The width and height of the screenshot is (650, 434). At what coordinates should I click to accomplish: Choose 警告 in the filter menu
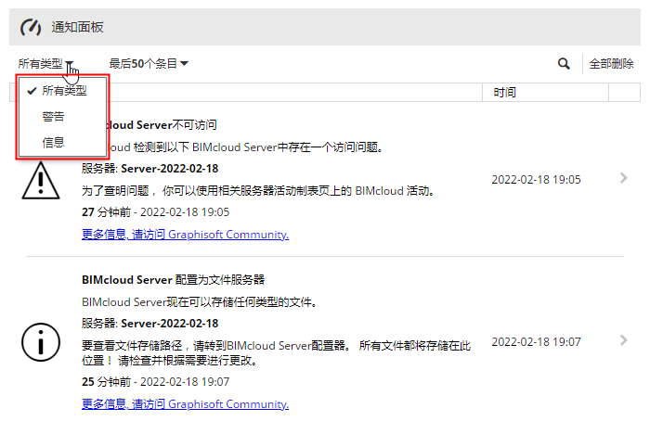[x=62, y=117]
